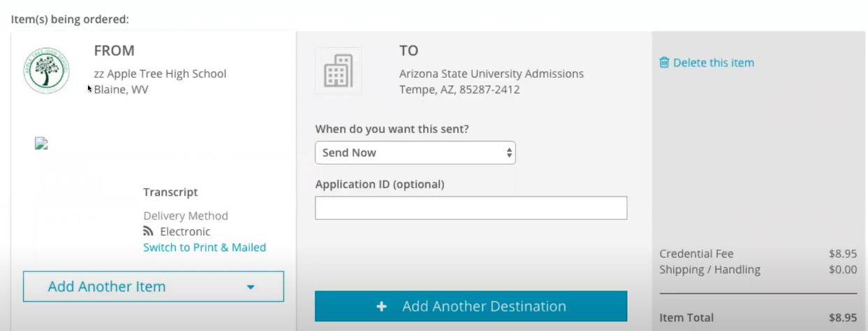Image resolution: width=868 pixels, height=331 pixels.
Task: Click the 'zz Apple Tree High School' name
Action: click(160, 74)
